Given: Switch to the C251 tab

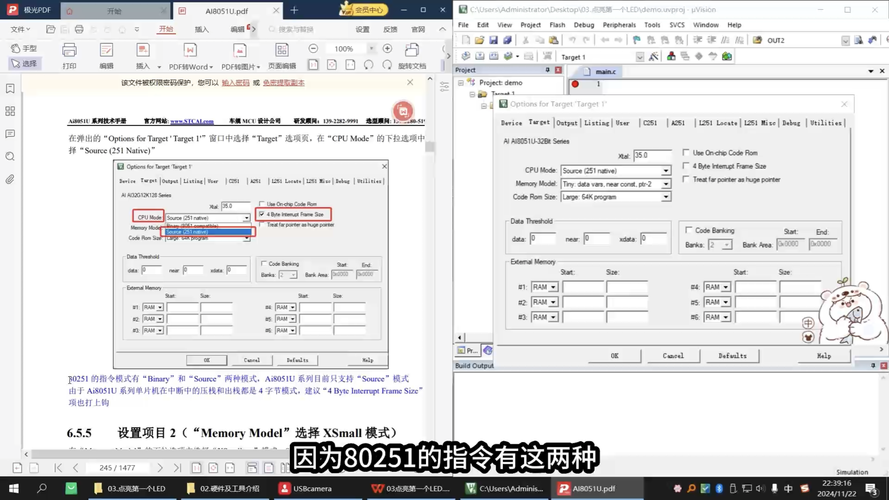Looking at the screenshot, I should click(x=649, y=123).
